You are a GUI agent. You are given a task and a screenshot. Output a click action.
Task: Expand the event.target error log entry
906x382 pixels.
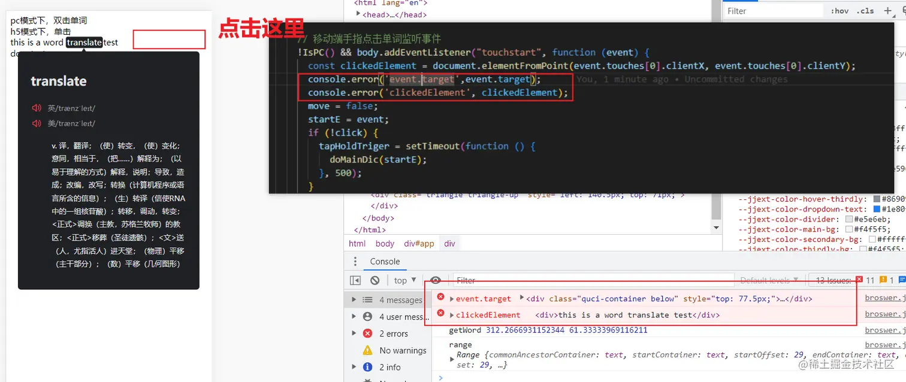[x=452, y=299]
